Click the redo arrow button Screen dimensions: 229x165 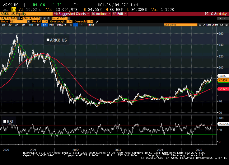[x=225, y=18]
